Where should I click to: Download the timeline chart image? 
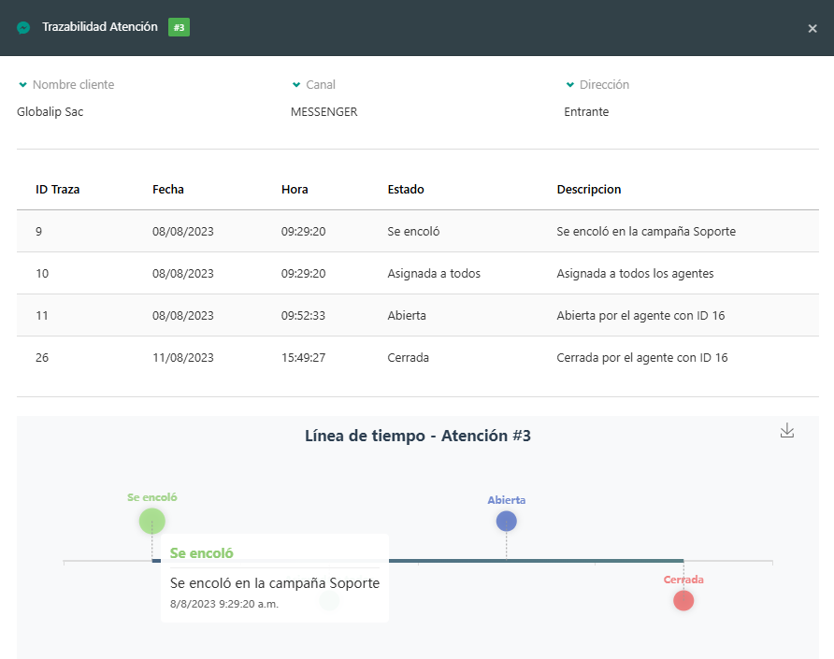click(x=787, y=430)
